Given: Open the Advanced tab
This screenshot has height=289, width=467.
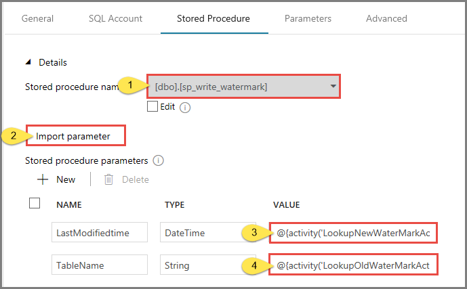Looking at the screenshot, I should click(x=386, y=18).
